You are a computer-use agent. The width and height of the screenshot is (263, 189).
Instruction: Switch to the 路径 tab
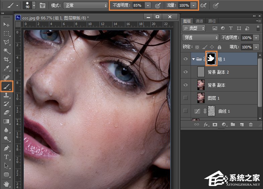[x=211, y=21]
